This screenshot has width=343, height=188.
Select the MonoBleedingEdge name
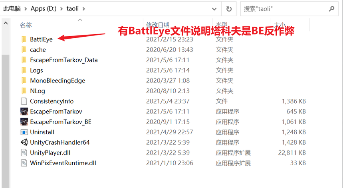(57, 81)
